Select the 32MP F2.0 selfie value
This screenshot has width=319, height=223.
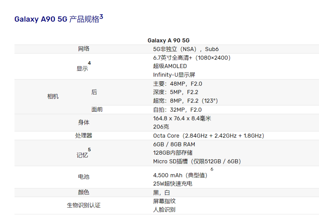177,109
